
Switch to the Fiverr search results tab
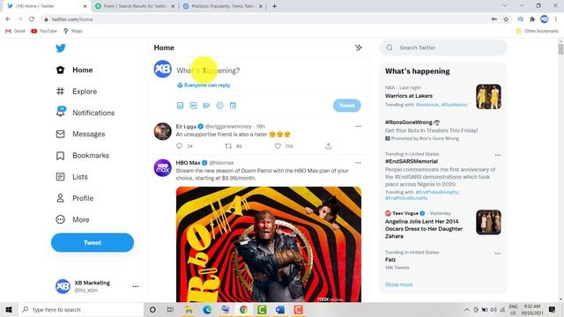[x=135, y=6]
